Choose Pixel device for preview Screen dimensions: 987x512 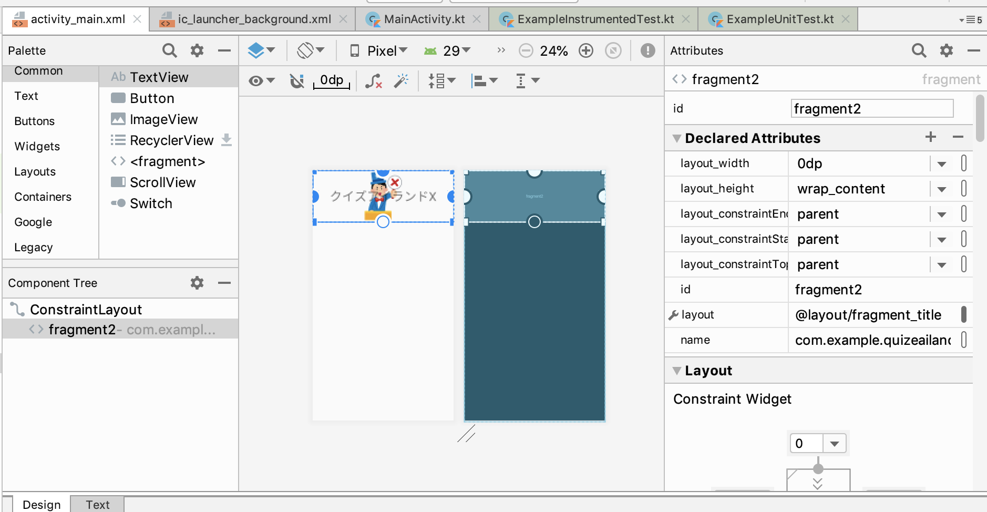coord(379,51)
